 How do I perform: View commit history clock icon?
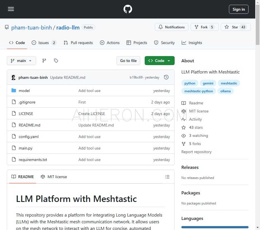[166, 77]
